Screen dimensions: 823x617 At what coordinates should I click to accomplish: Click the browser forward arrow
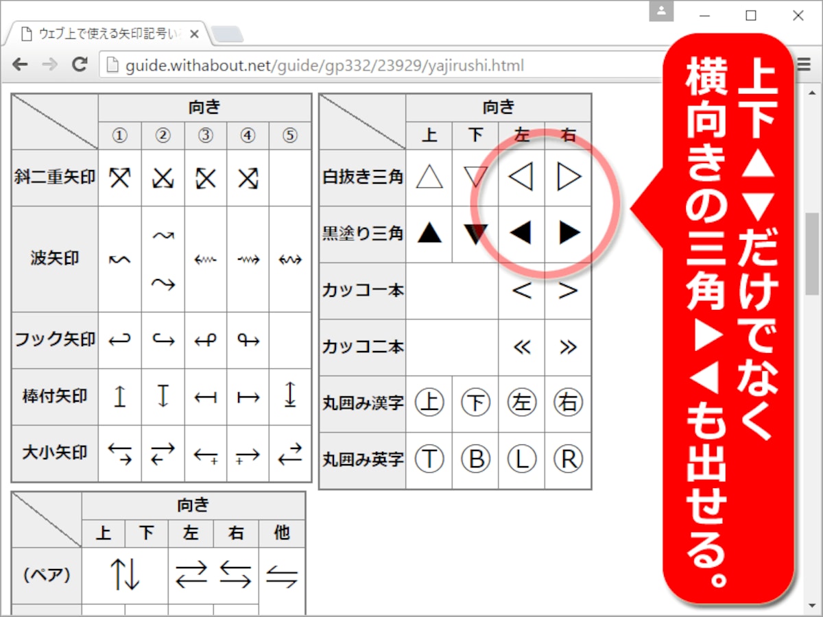tap(49, 65)
